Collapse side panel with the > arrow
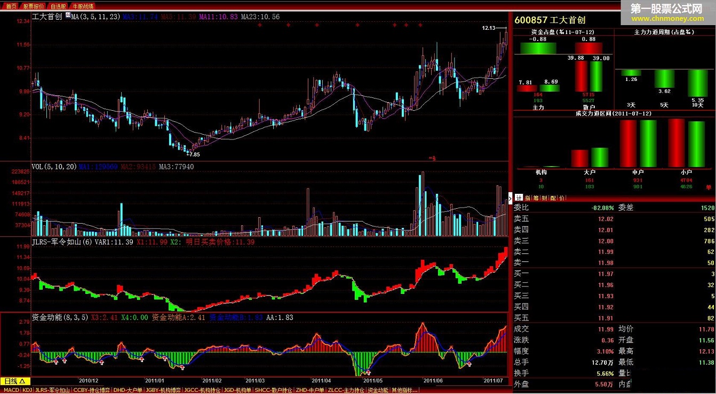This screenshot has width=716, height=394. [510, 198]
